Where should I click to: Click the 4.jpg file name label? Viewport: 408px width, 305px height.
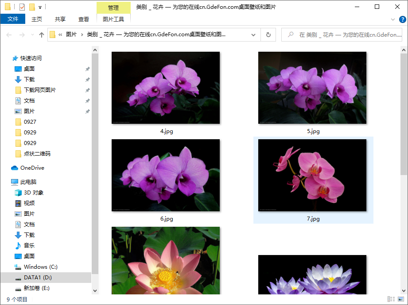coord(167,131)
